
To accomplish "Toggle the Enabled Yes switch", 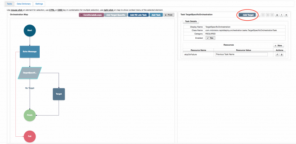I will click(x=210, y=38).
